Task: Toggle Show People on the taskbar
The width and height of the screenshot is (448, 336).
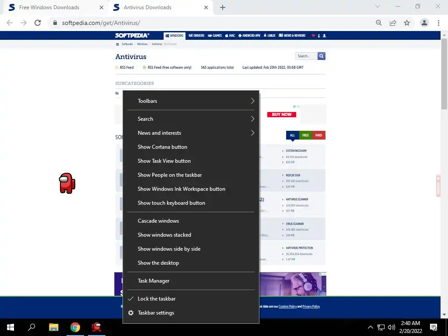Action: click(191, 175)
